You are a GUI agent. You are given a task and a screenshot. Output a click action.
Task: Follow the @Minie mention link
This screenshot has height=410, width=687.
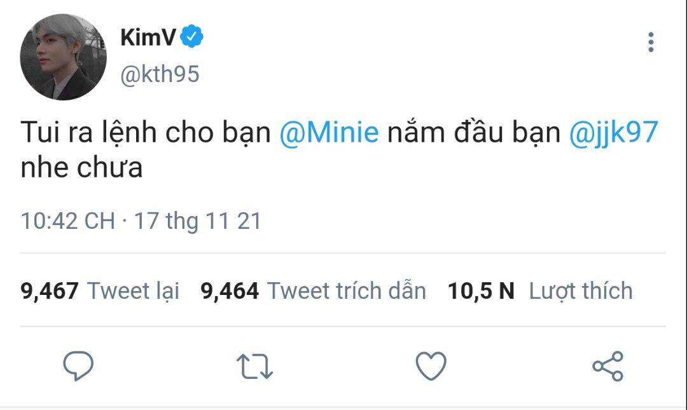point(329,132)
